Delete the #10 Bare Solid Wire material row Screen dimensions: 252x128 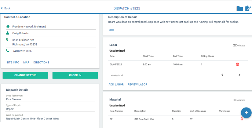242,119
